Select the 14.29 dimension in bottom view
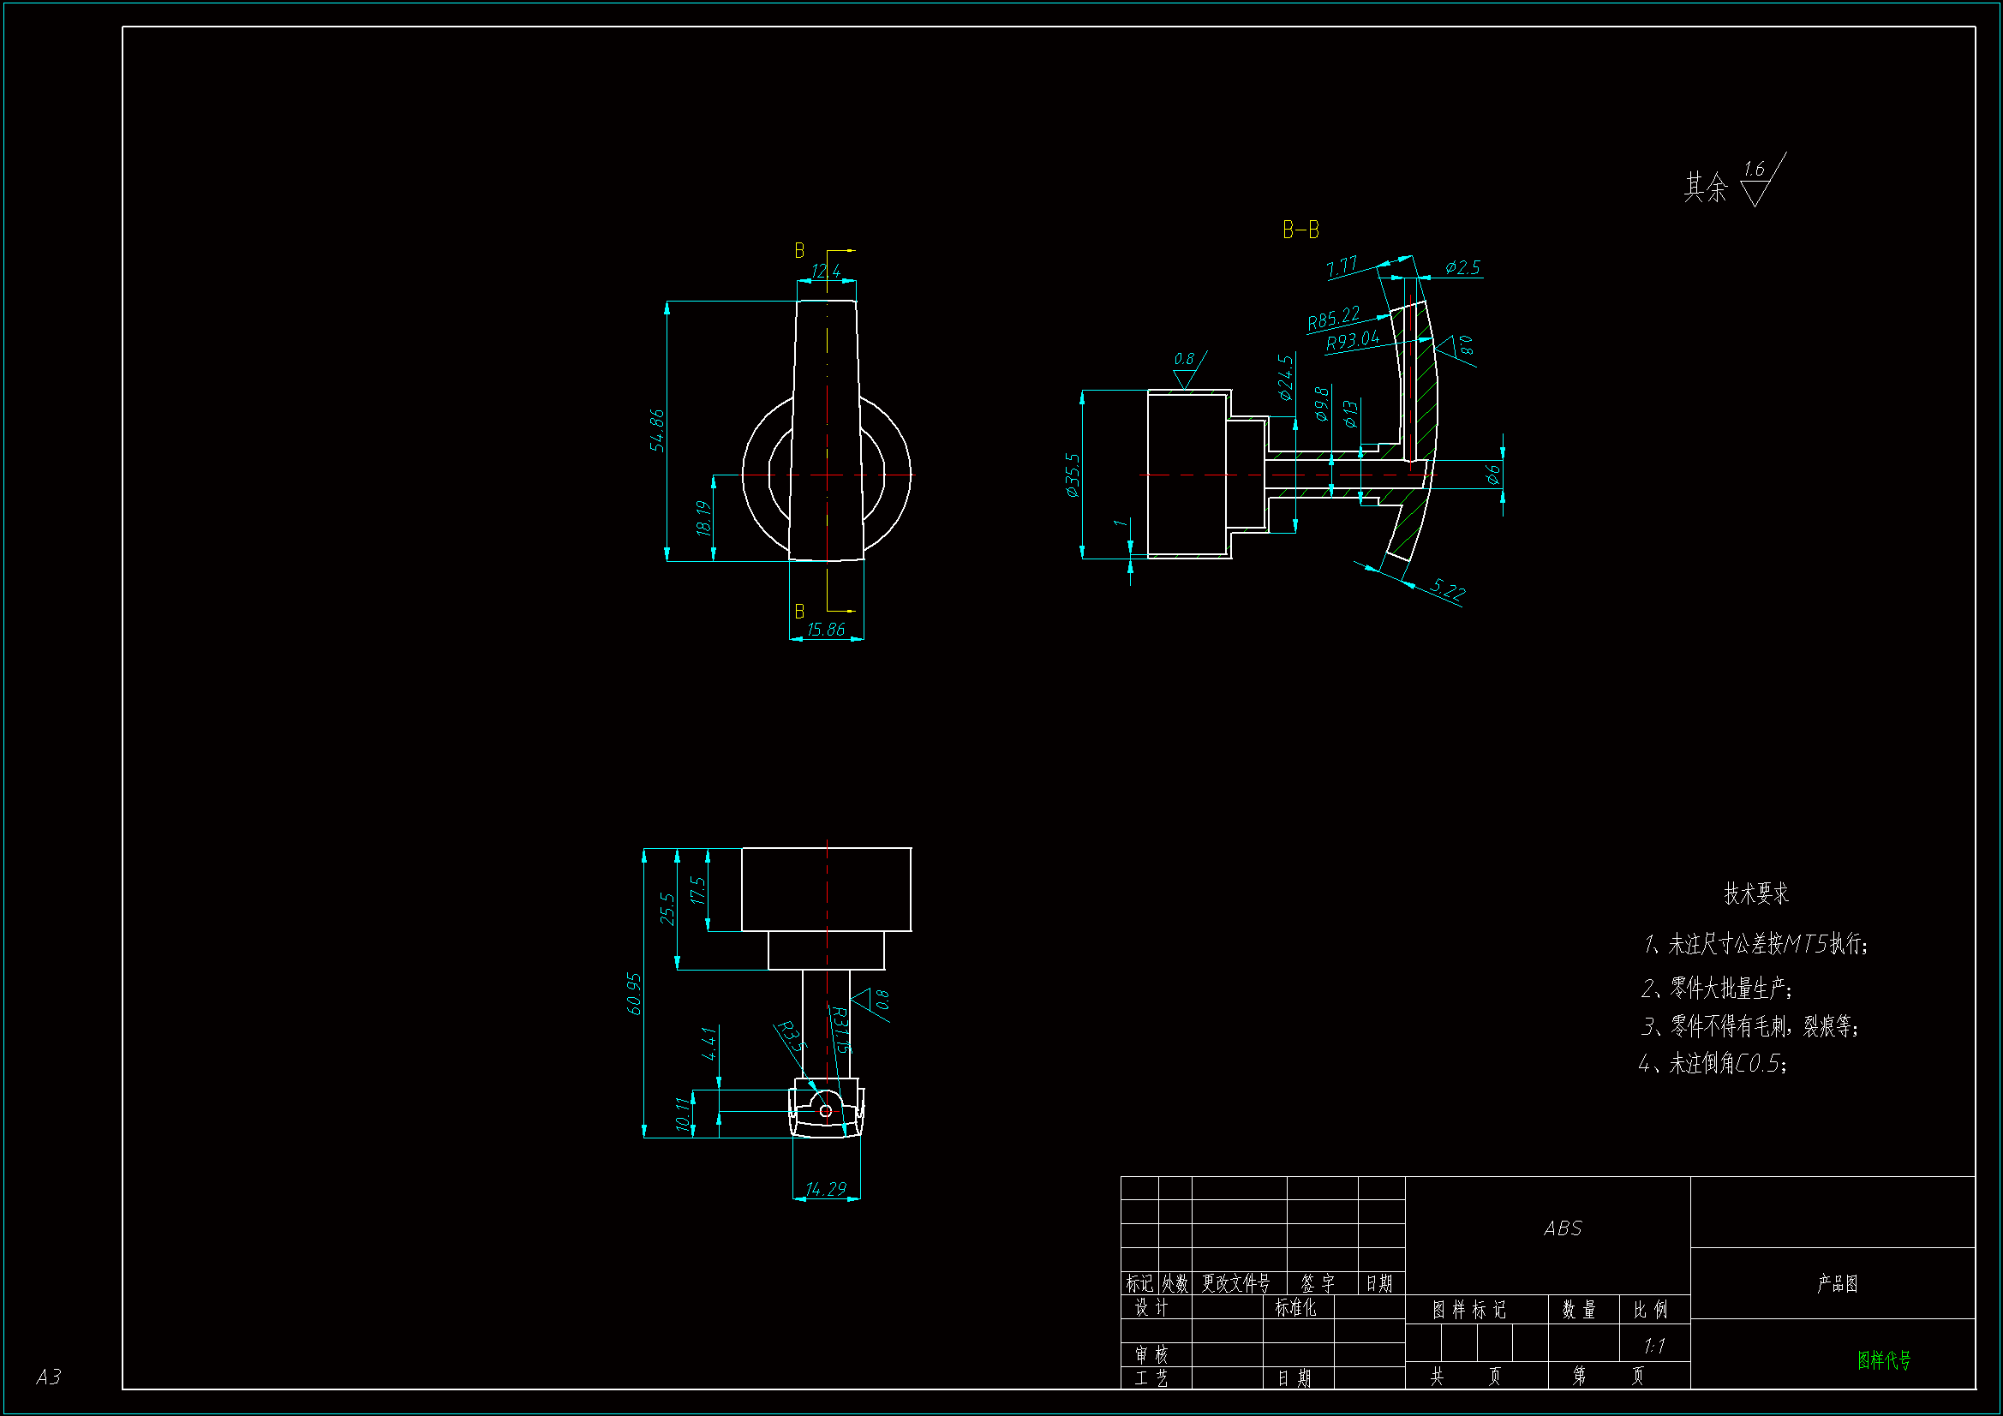Screen dimensions: 2003x1416 825,1188
